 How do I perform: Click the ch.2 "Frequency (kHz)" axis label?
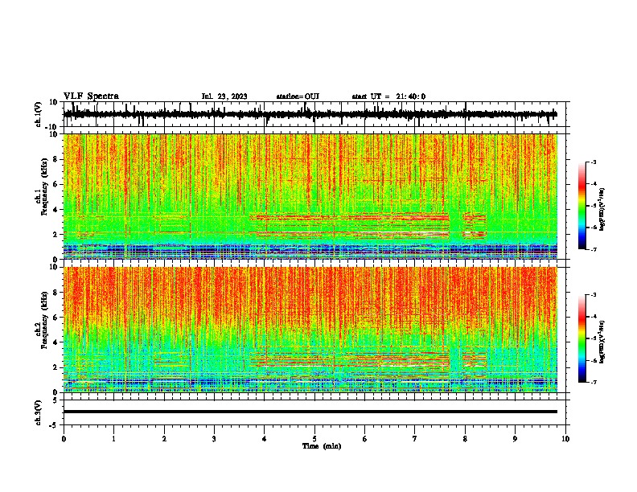(44, 320)
